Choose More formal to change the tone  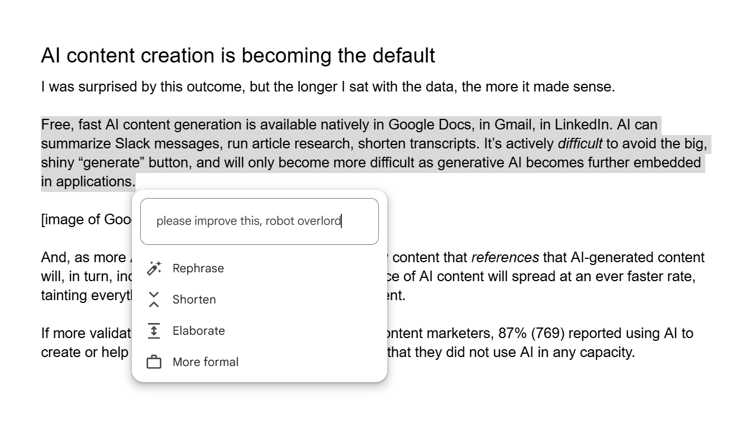point(205,362)
